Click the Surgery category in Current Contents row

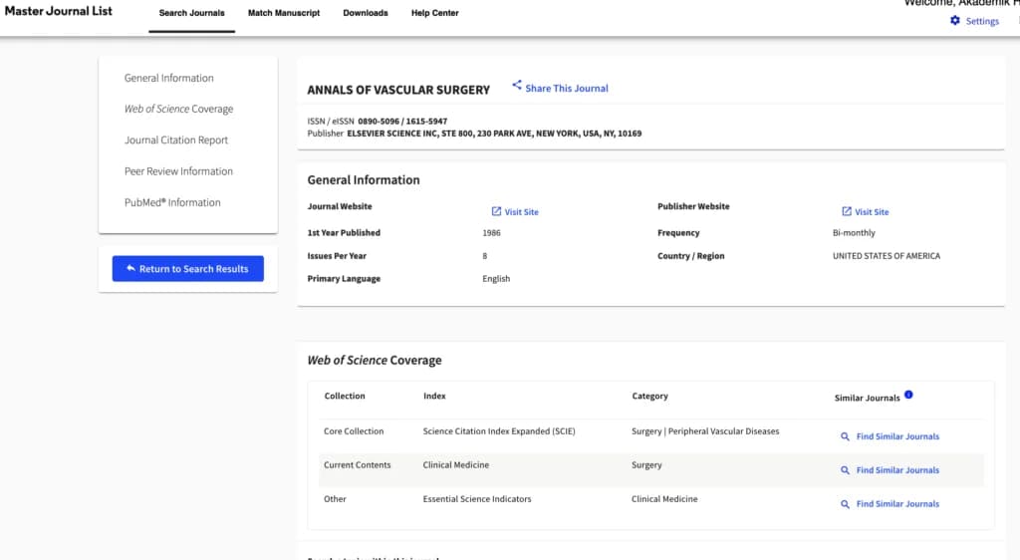646,465
